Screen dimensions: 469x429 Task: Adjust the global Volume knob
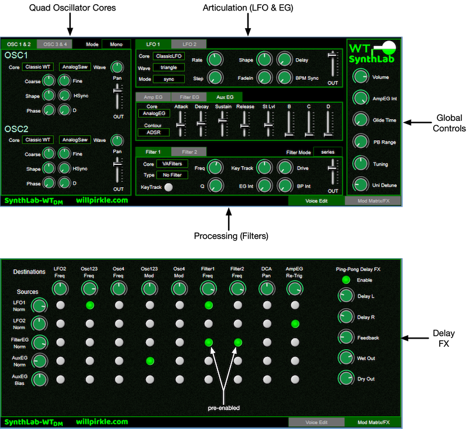(x=361, y=77)
